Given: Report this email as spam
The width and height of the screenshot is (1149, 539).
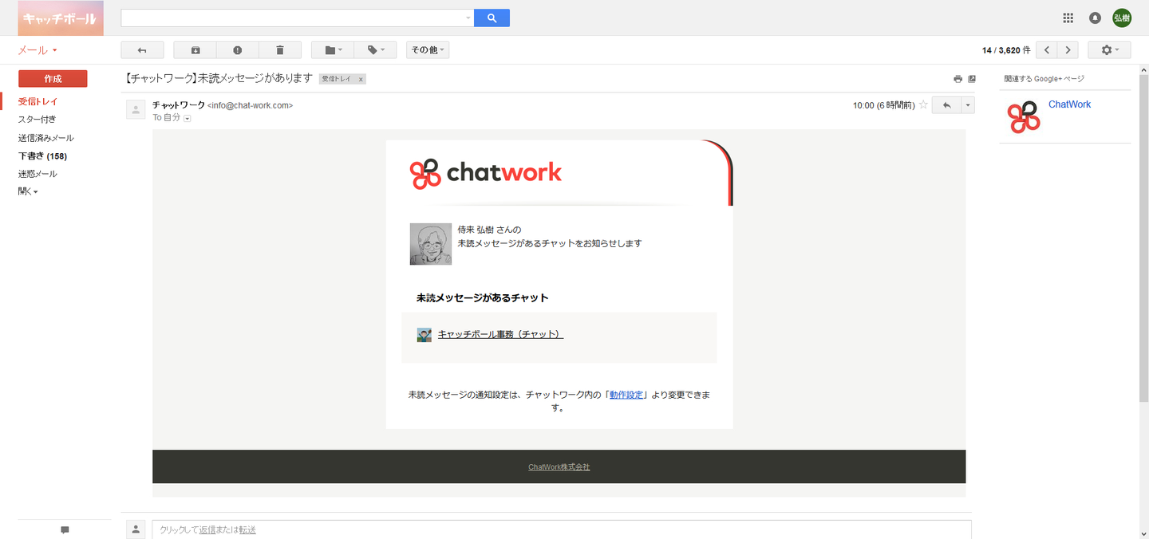Looking at the screenshot, I should pos(238,50).
